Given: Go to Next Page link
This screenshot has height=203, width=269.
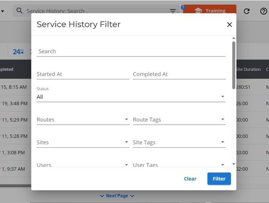Looking at the screenshot, I should 117,196.
